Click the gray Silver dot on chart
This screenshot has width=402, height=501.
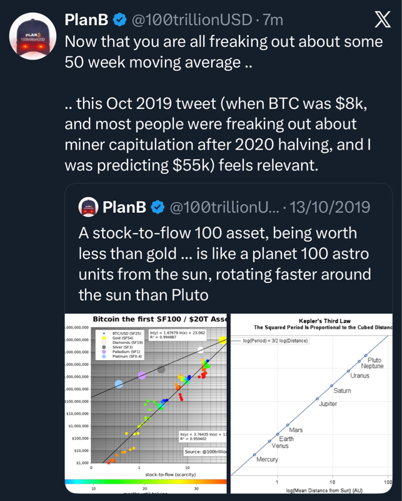point(161,369)
